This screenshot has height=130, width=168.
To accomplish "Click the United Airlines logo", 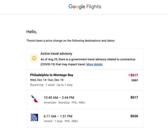I will 34,117.
